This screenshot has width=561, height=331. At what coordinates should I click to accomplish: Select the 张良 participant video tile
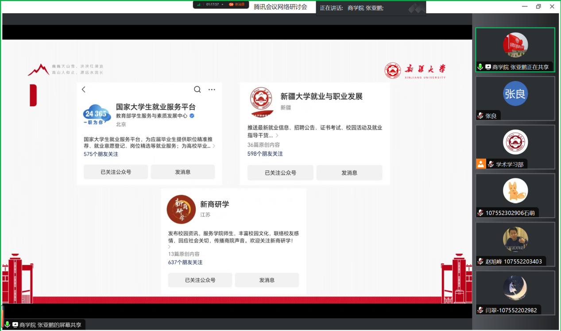(x=515, y=98)
